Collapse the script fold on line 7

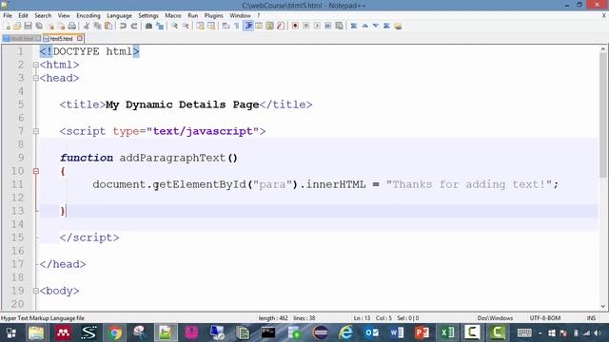click(36, 131)
